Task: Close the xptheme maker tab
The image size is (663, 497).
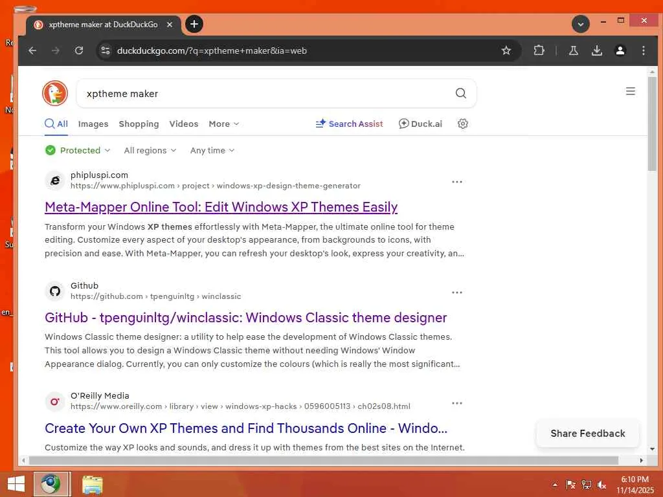Action: point(170,25)
